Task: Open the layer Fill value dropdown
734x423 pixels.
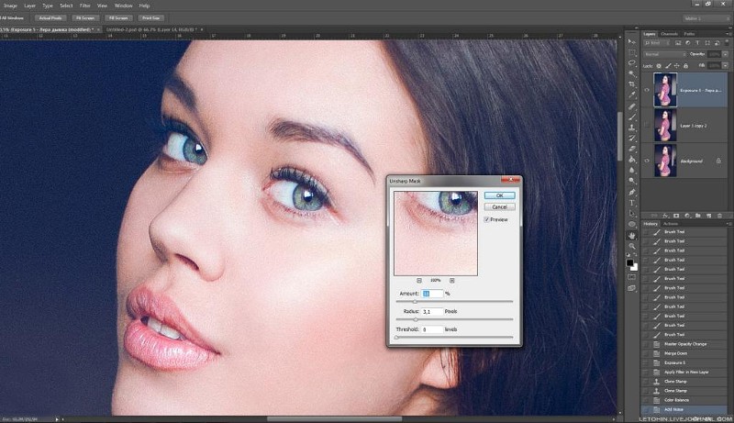Action: coord(724,66)
